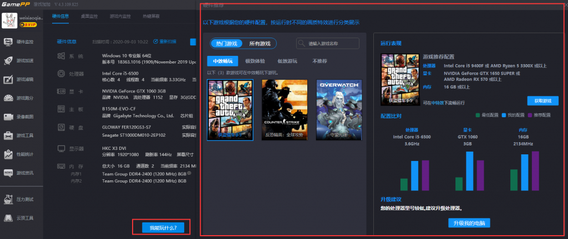Click the 硬盘 hard disk icon
This screenshot has width=568, height=239.
tap(62, 127)
